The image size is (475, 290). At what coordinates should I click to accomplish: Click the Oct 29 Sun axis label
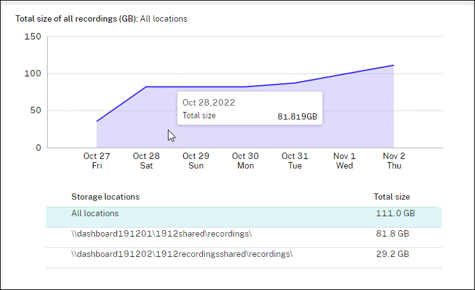(196, 160)
